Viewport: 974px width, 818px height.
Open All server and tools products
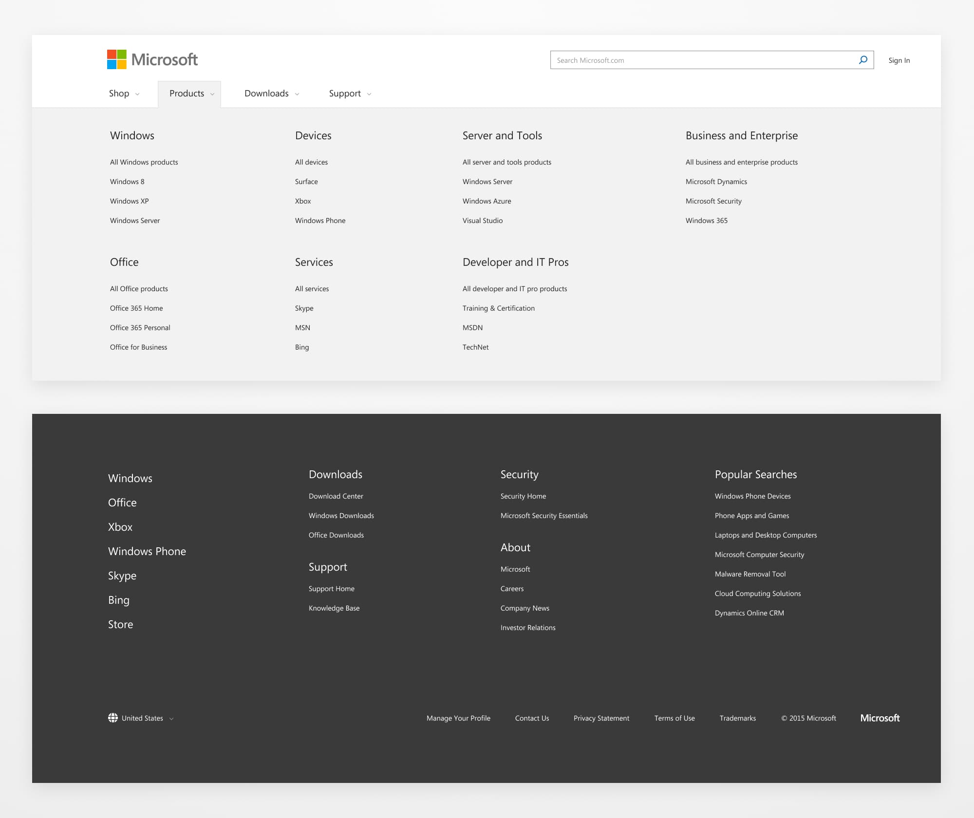tap(507, 162)
